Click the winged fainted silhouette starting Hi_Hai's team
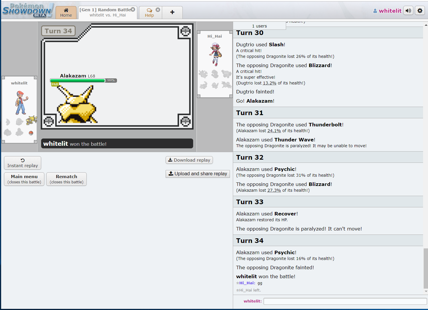Image resolution: width=428 pixels, height=310 pixels. point(203,74)
